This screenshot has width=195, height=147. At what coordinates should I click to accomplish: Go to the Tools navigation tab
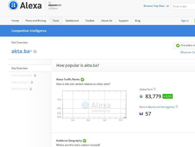[55, 21]
